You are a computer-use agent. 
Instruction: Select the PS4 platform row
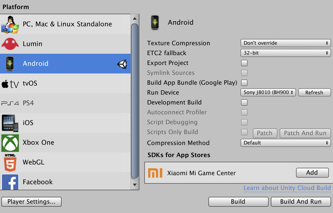tap(65, 103)
